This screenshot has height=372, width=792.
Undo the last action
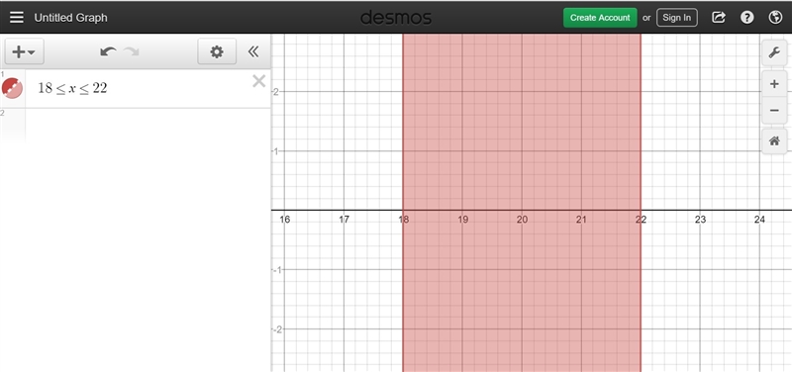coord(108,51)
